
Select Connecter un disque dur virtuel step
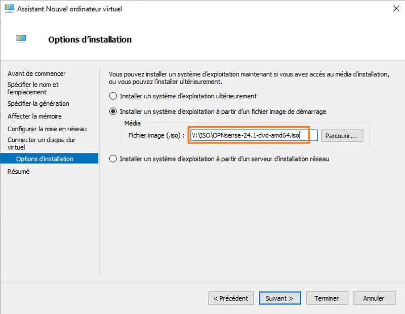(42, 144)
